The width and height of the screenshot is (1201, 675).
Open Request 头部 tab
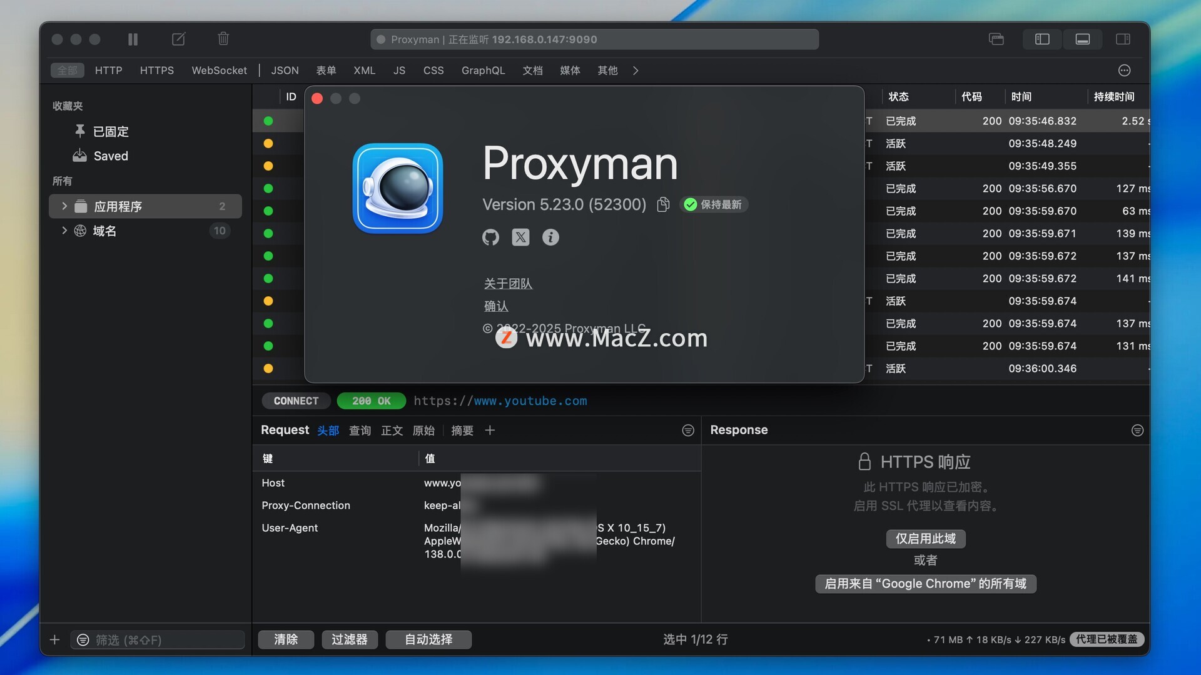328,431
